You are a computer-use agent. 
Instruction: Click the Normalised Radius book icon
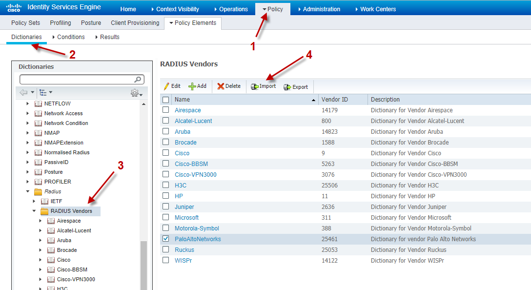(38, 153)
